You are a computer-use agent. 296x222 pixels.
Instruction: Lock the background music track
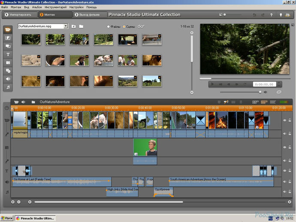pos(290,192)
